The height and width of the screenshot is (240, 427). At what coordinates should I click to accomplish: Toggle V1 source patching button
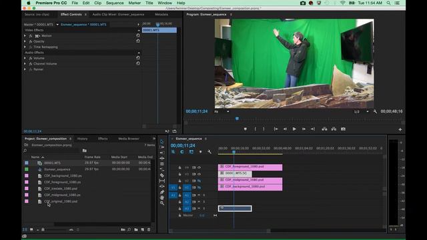pyautogui.click(x=173, y=187)
